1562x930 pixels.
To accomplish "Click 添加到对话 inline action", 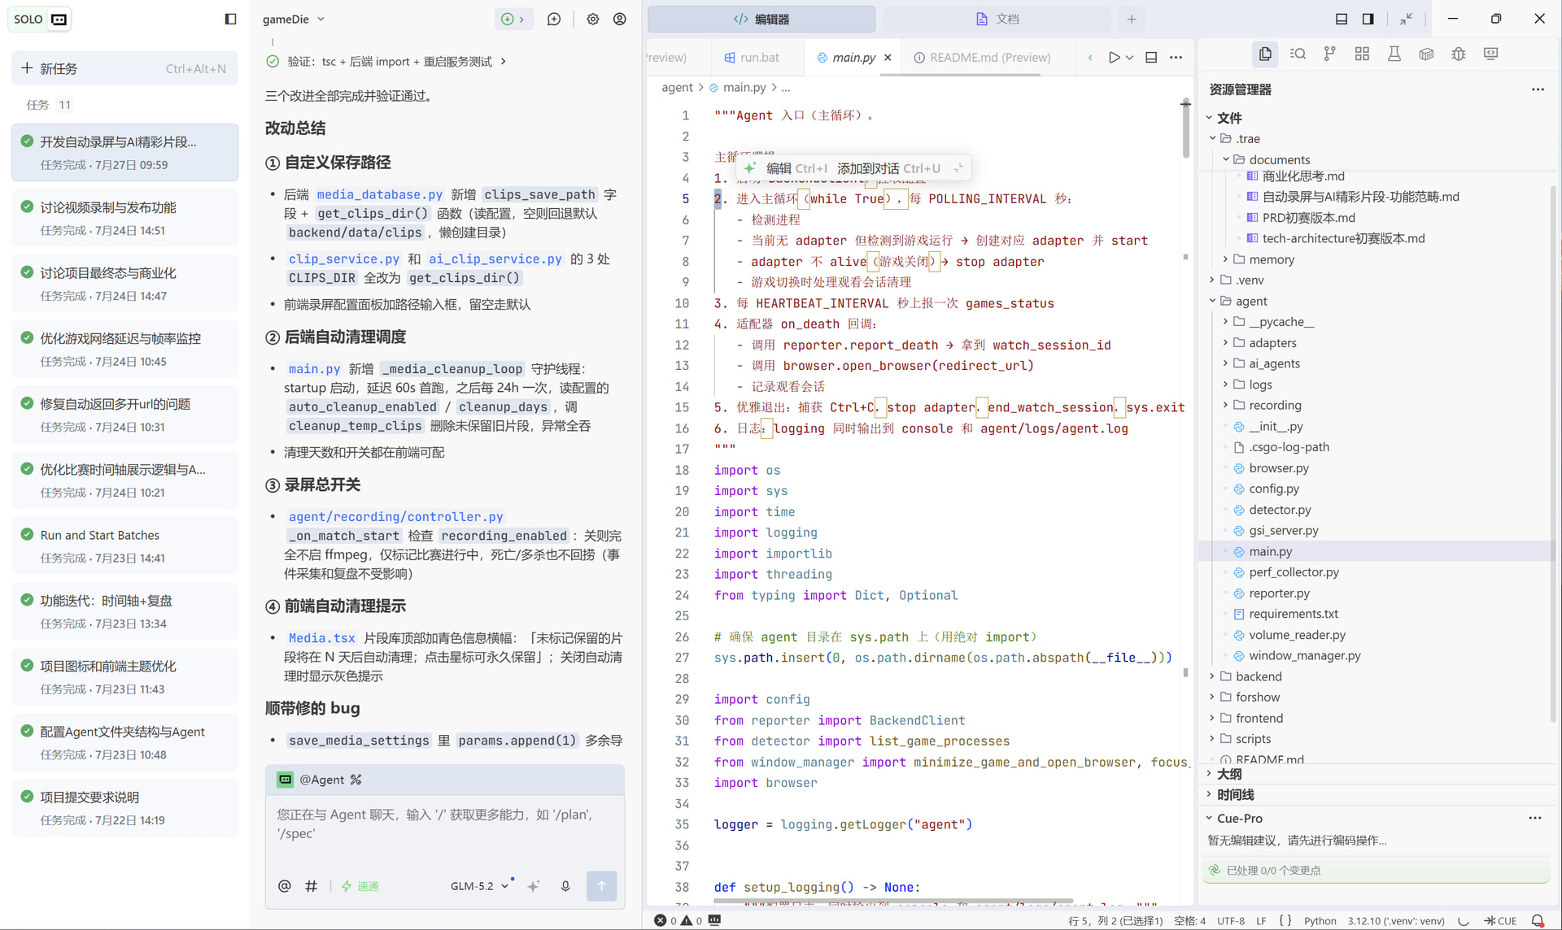I will (888, 168).
